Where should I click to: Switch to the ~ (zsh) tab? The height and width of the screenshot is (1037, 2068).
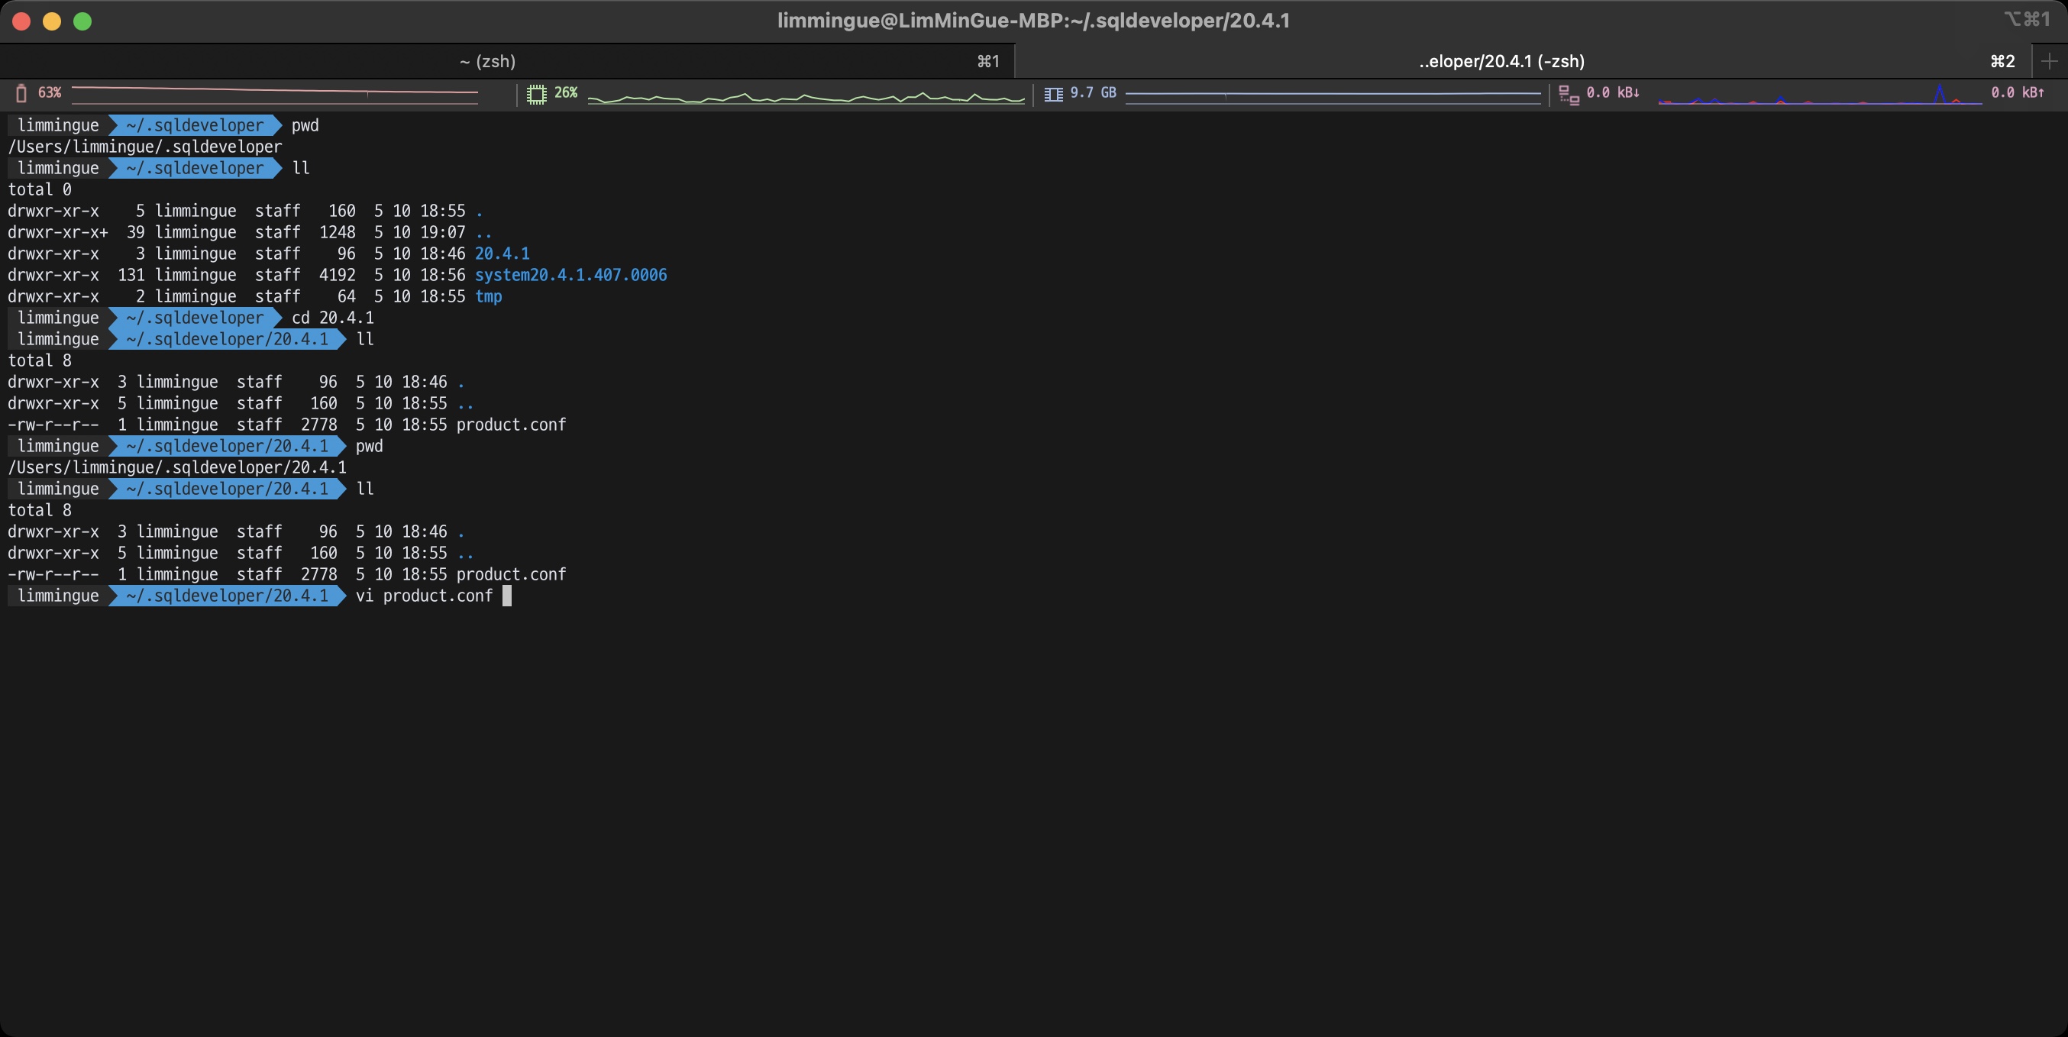pyautogui.click(x=487, y=61)
